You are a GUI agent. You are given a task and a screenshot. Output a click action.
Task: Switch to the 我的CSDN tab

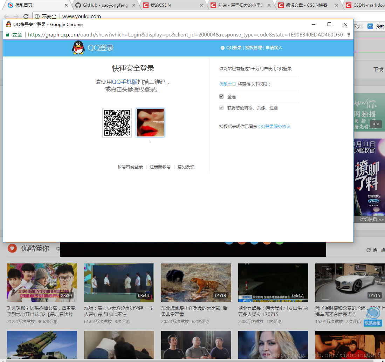coord(173,5)
